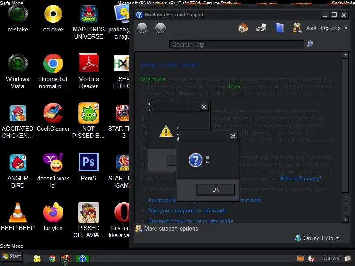Launch AGGITATED CHICKEN... shortcut

(18, 121)
